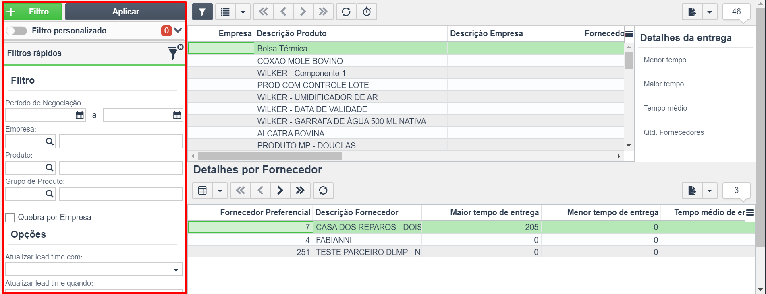The width and height of the screenshot is (766, 294).
Task: Go to last page in top grid
Action: [323, 12]
